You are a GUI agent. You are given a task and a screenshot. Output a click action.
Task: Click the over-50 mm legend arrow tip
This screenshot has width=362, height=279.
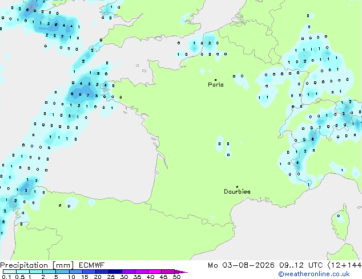(181, 272)
